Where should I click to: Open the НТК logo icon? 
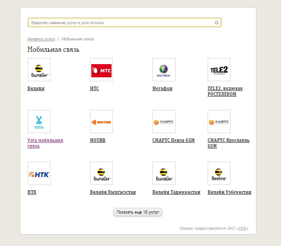pos(39,174)
